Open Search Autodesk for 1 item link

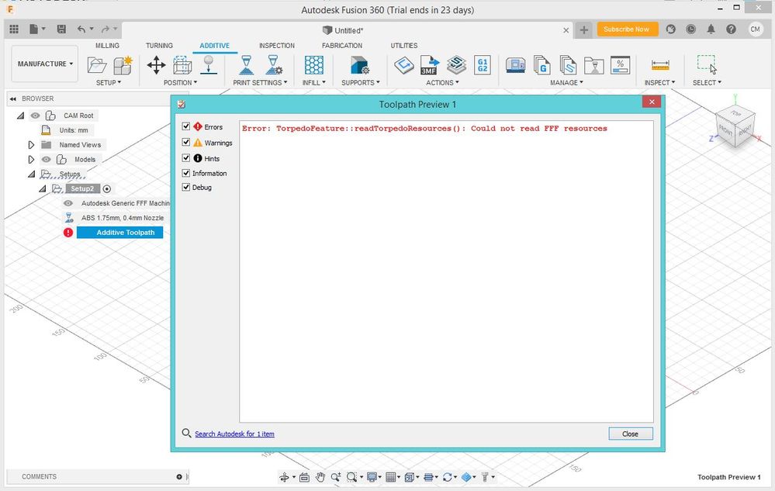234,434
